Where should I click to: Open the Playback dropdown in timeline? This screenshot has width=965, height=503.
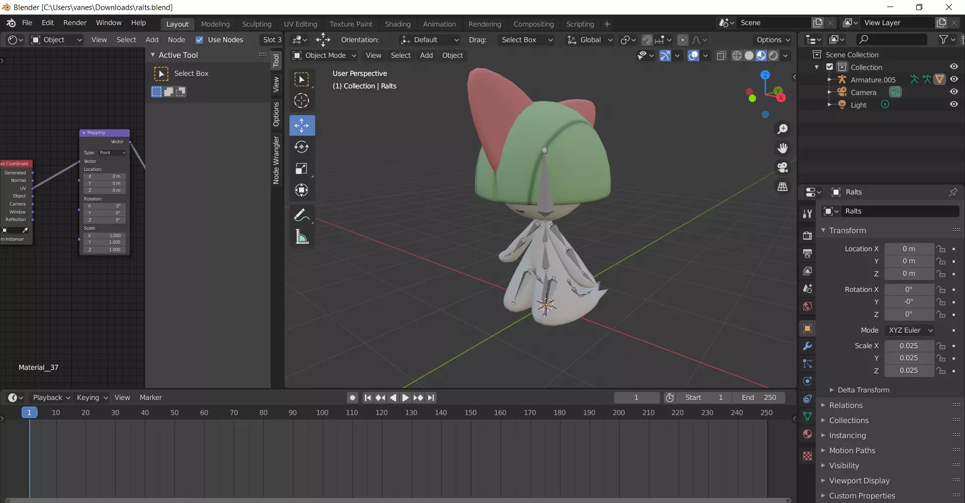click(51, 397)
